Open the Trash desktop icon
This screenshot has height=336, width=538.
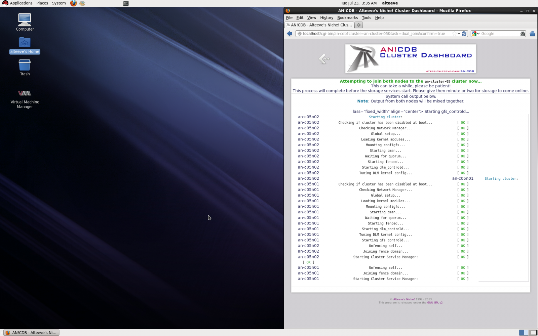[25, 67]
